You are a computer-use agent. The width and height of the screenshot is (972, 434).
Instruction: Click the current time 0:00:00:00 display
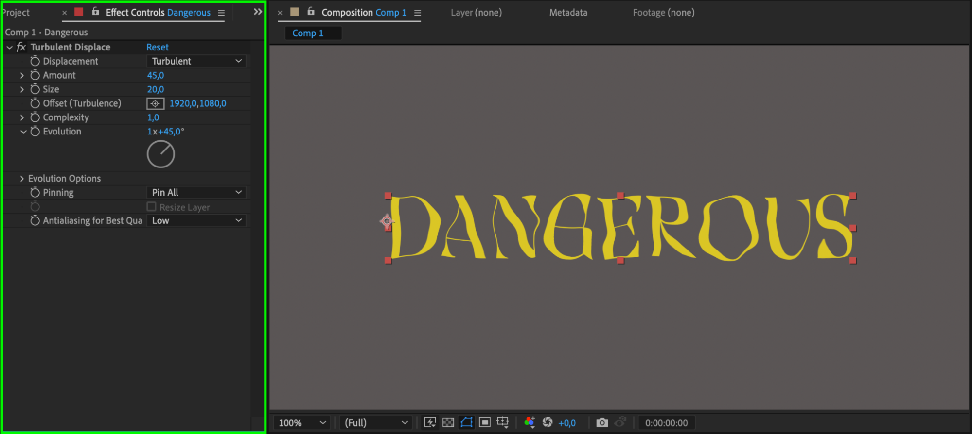[666, 423]
